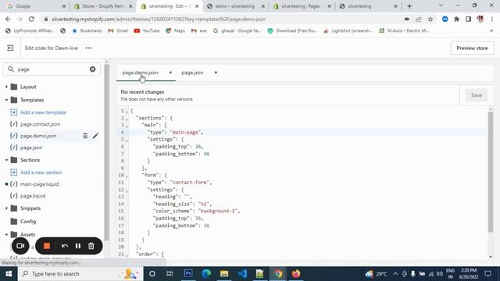
Task: Open browser tab search dropdown
Action: pyautogui.click(x=441, y=5)
